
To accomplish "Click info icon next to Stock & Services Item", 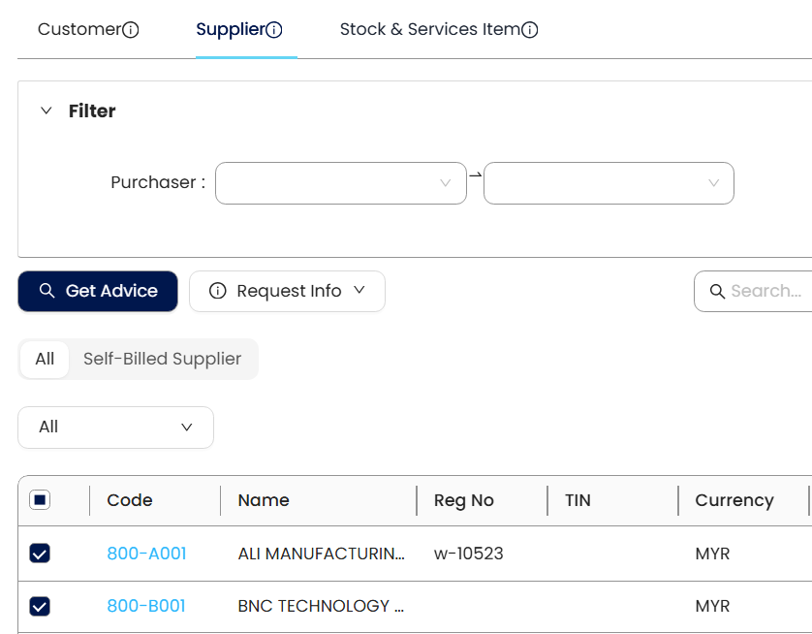I will coord(530,30).
